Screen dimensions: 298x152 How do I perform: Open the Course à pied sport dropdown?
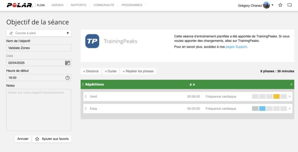click(x=39, y=33)
